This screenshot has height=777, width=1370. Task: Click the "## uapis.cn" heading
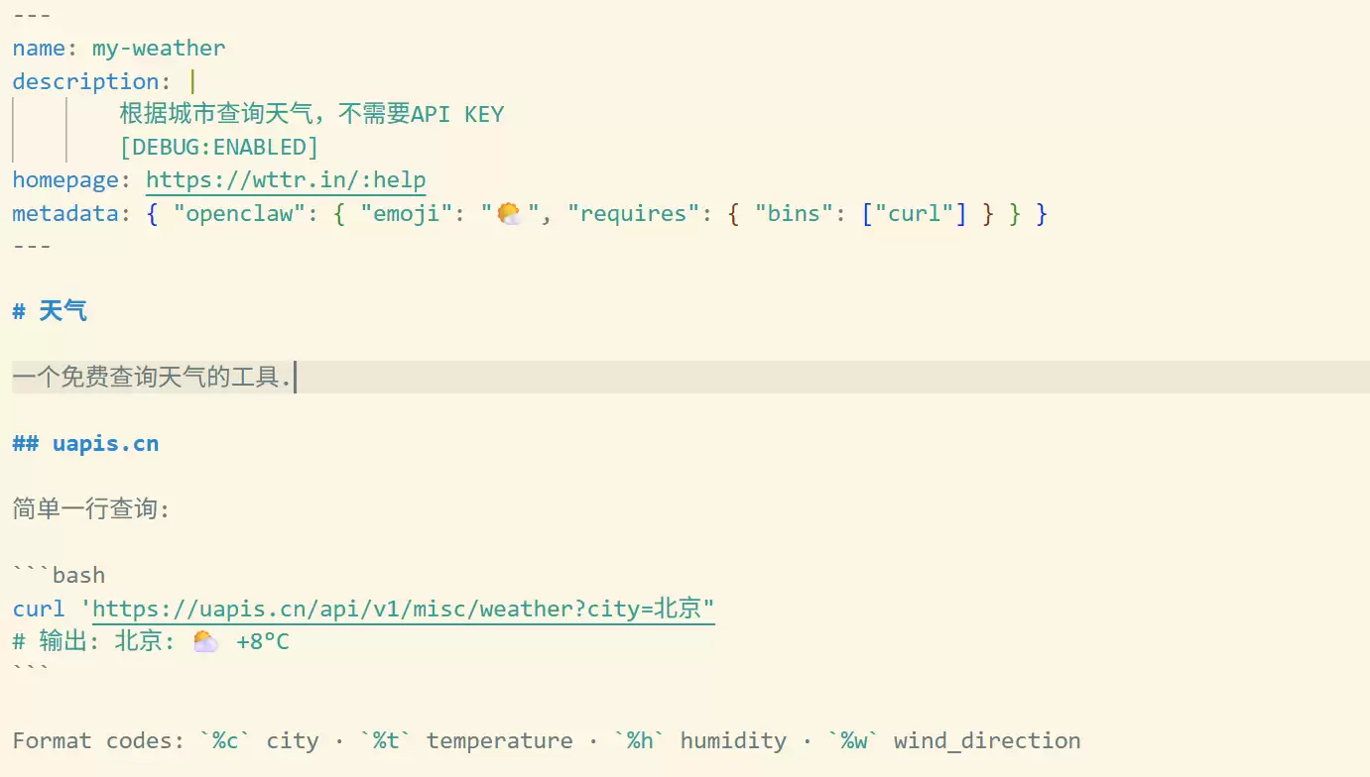tap(86, 443)
